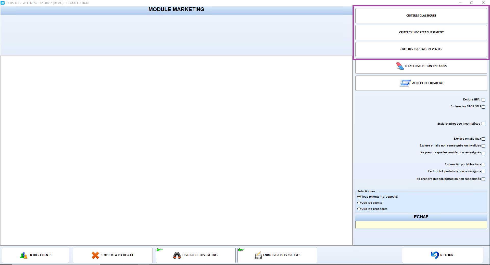This screenshot has width=490, height=265.
Task: Enable Exclure tél. portables faux
Action: pyautogui.click(x=483, y=165)
